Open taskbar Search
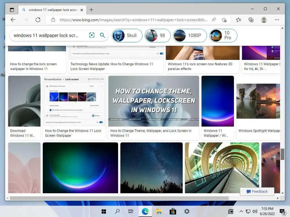 click(117, 211)
